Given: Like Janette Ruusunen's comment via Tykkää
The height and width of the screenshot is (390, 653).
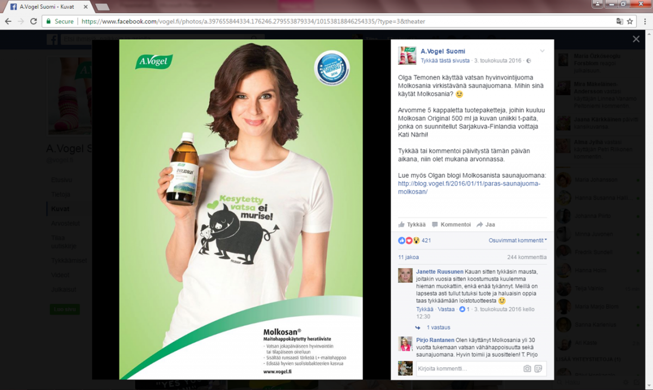Looking at the screenshot, I should (425, 309).
